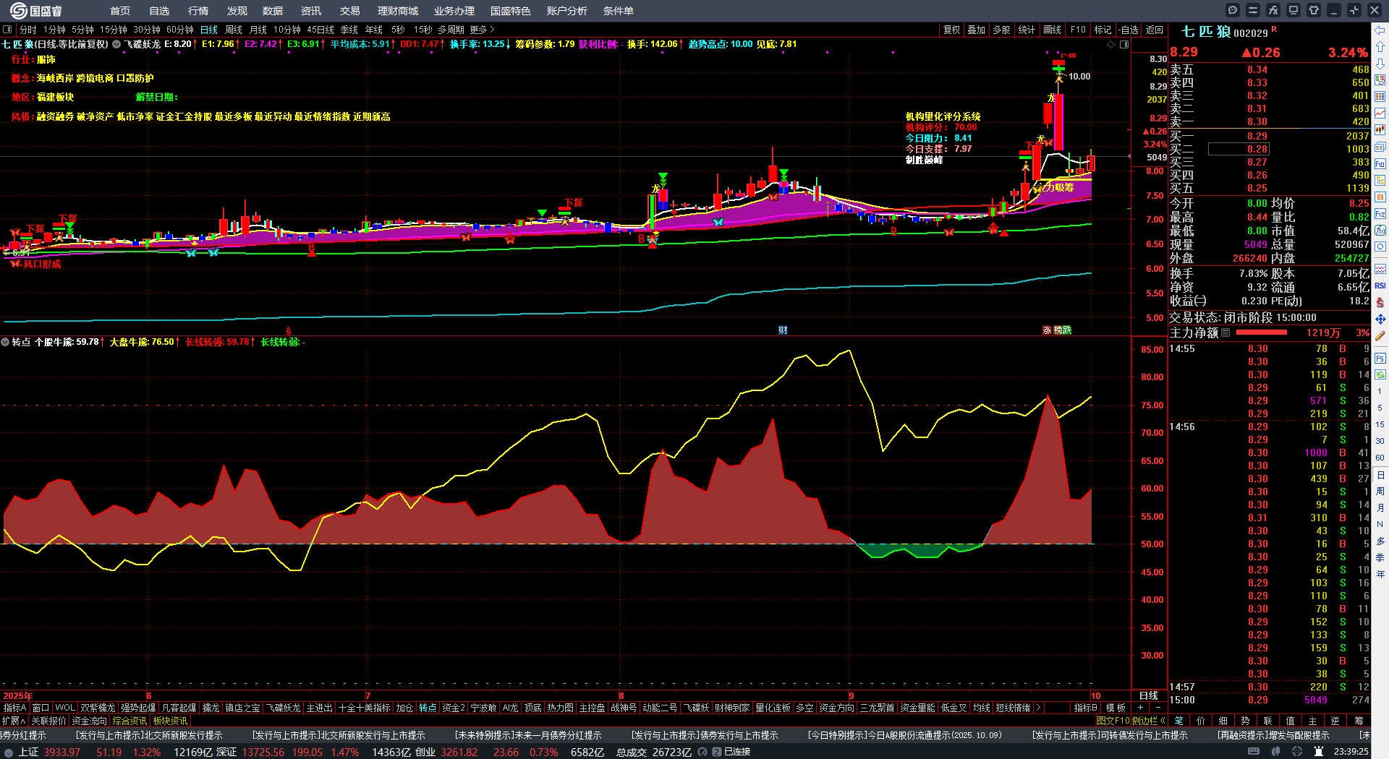Expand the 更多 period options

coord(482,30)
